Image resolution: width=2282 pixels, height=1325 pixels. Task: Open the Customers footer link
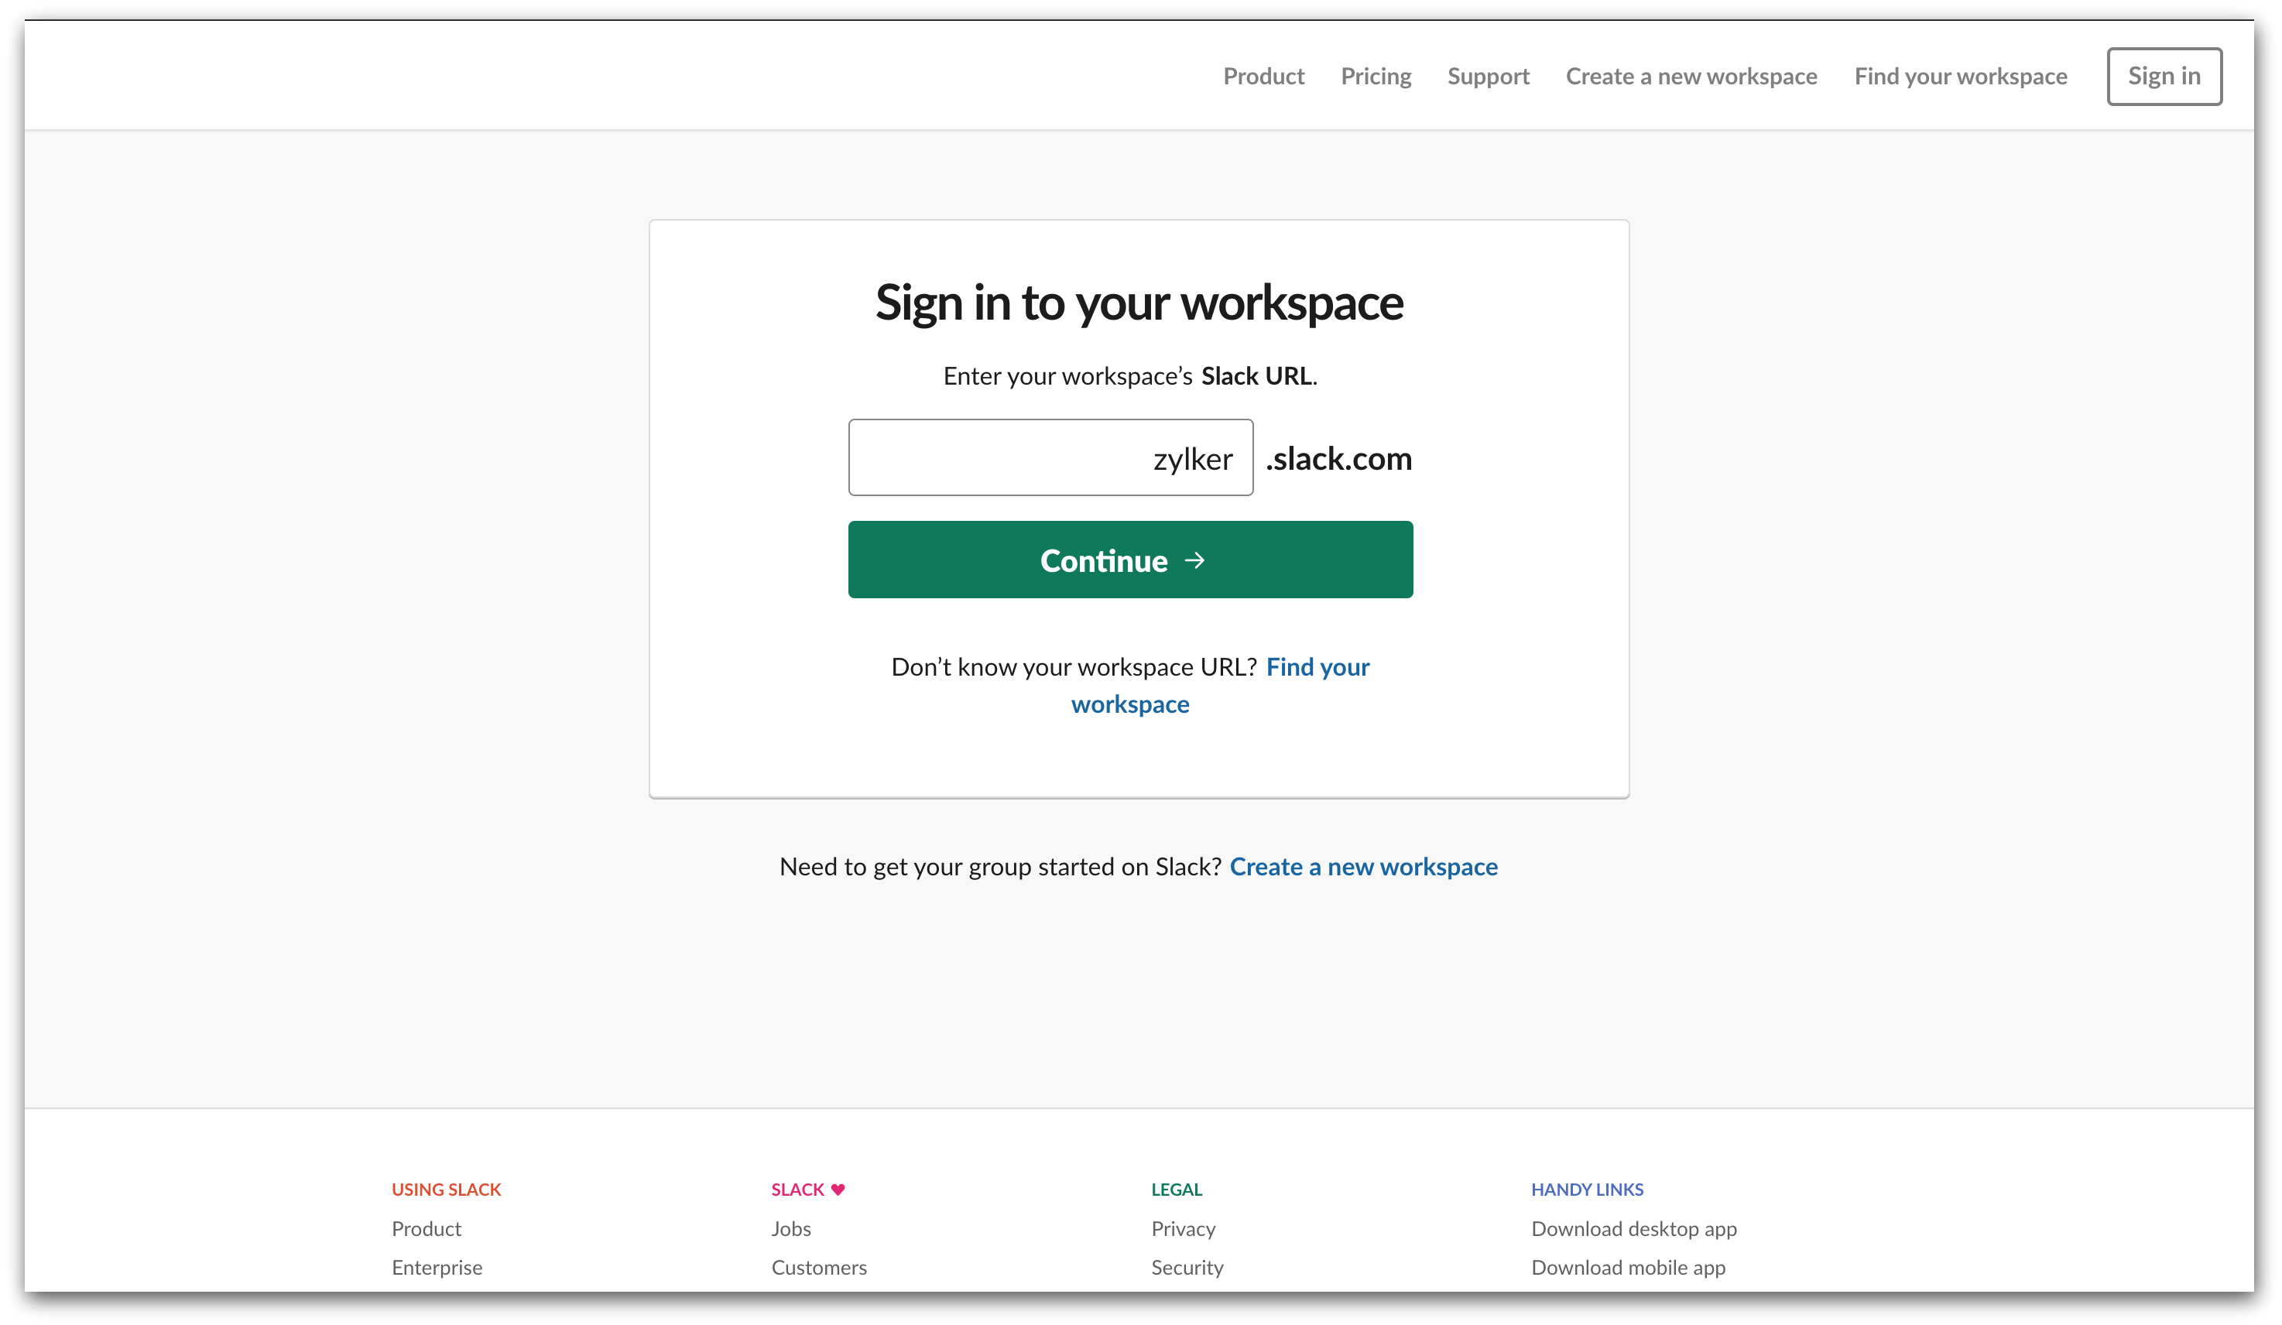click(819, 1267)
